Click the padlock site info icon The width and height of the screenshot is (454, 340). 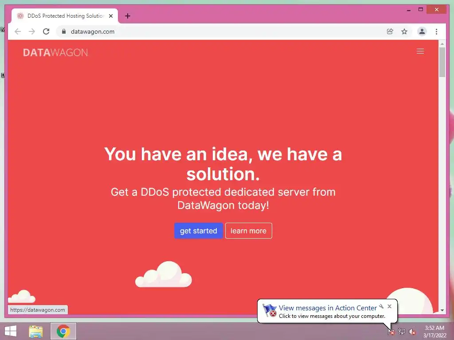pos(64,31)
